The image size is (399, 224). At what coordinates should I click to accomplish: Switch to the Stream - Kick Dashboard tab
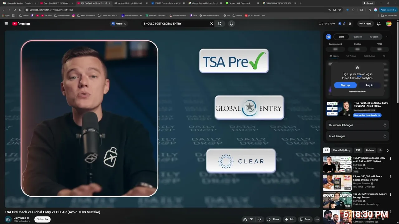point(242,3)
